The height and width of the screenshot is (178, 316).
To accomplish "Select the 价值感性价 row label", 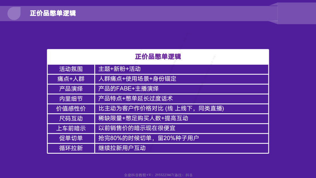I will (71, 109).
